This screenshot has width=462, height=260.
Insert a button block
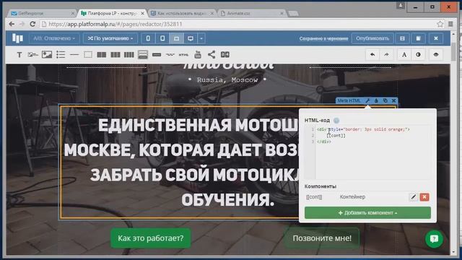[x=157, y=55]
